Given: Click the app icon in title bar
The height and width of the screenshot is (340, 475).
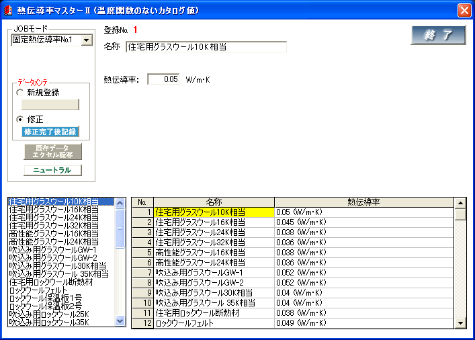Looking at the screenshot, I should [x=9, y=10].
